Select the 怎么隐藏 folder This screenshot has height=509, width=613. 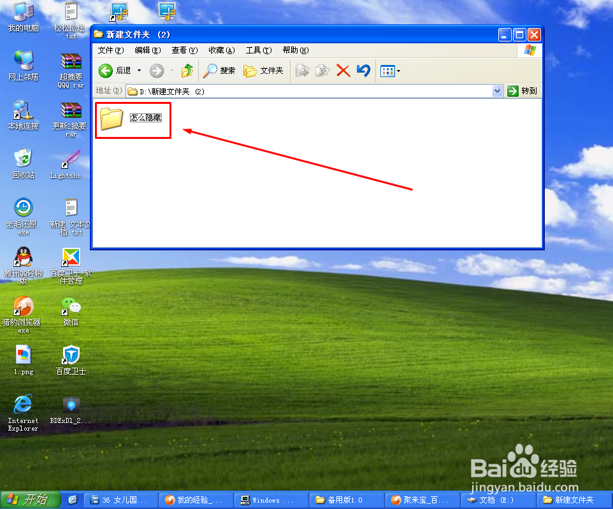(131, 118)
